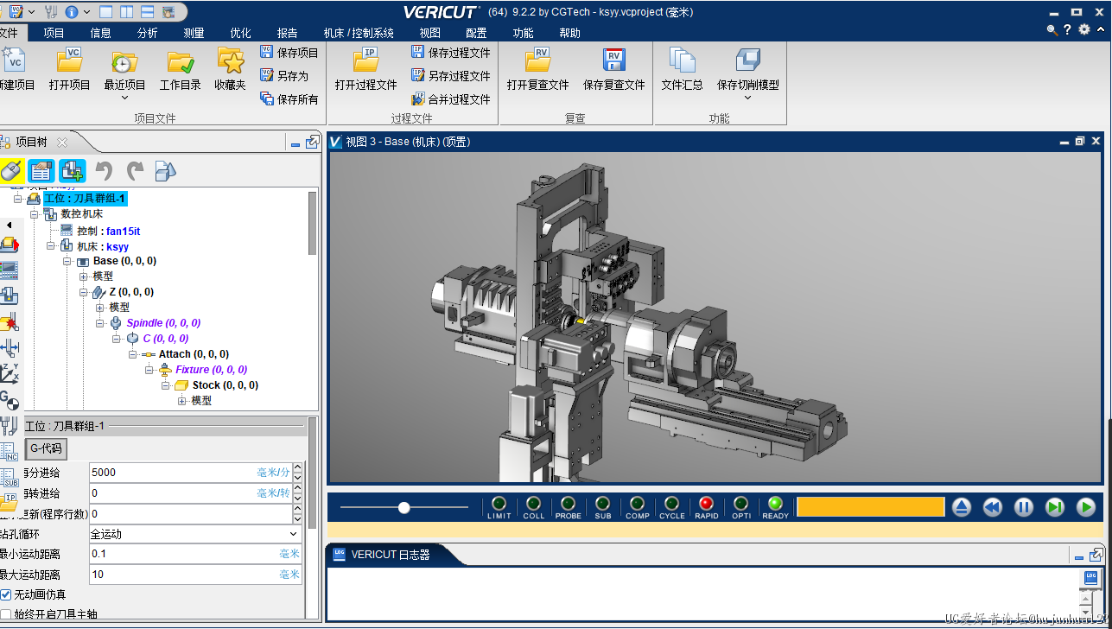The height and width of the screenshot is (629, 1112).
Task: Click the shapes model icon in project tree toolbar
Action: click(166, 171)
